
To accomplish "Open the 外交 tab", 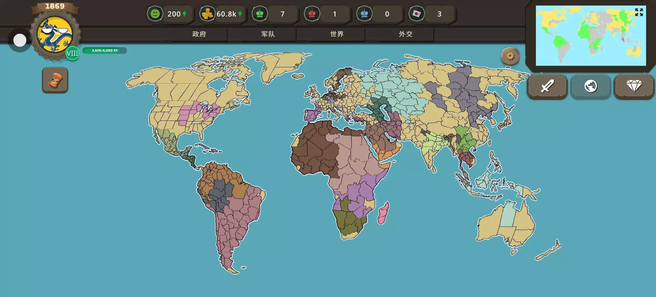I will [406, 34].
